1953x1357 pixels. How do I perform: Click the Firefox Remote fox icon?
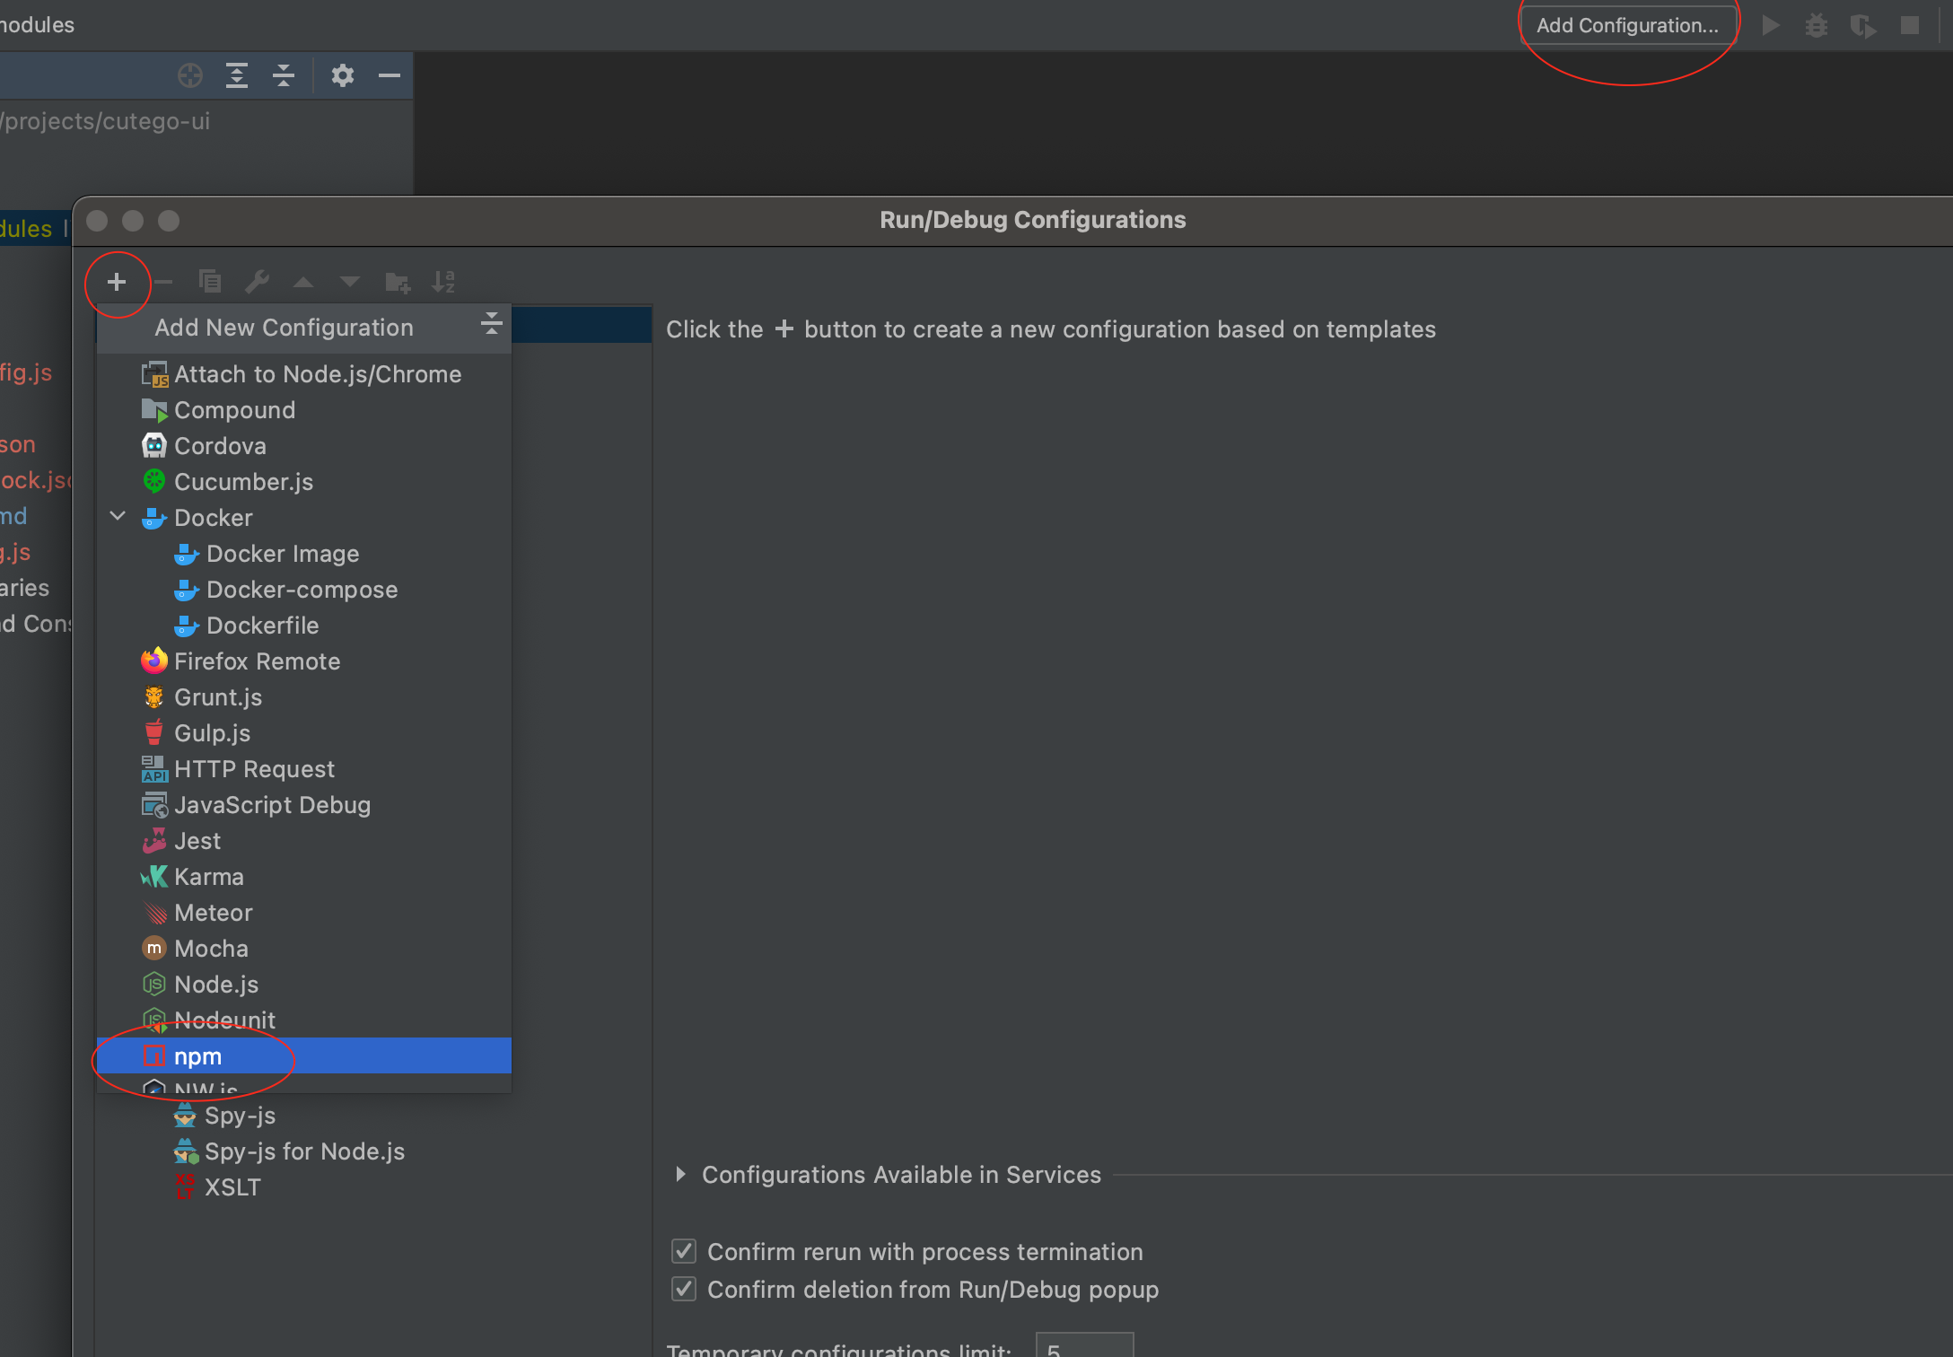click(x=154, y=661)
